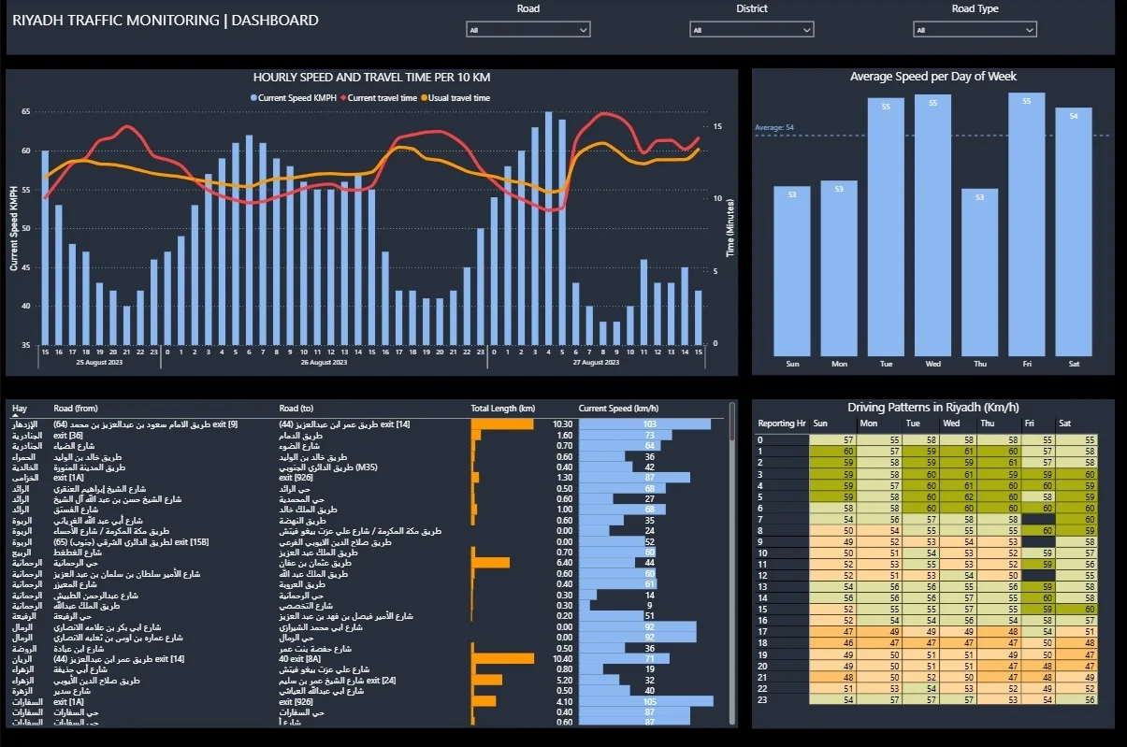Select the total length value 10.30

point(563,424)
